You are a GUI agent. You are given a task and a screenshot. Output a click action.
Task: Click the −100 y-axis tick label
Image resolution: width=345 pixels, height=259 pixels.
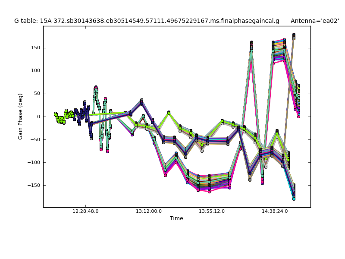(34, 162)
